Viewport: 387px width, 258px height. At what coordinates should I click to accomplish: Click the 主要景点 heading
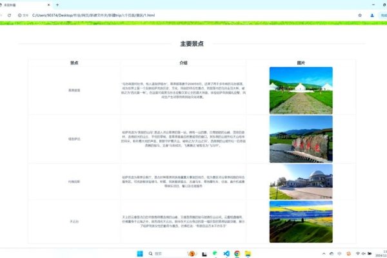tap(192, 44)
